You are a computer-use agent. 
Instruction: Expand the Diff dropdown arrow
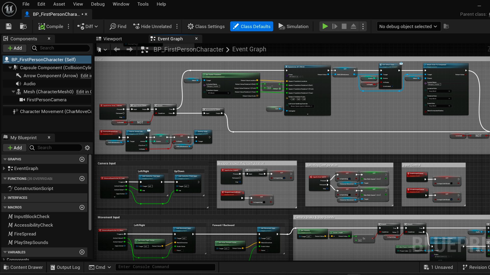96,26
